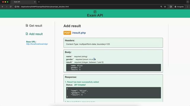Click the result parameter label
The width and height of the screenshot is (190, 106).
pos(69,62)
